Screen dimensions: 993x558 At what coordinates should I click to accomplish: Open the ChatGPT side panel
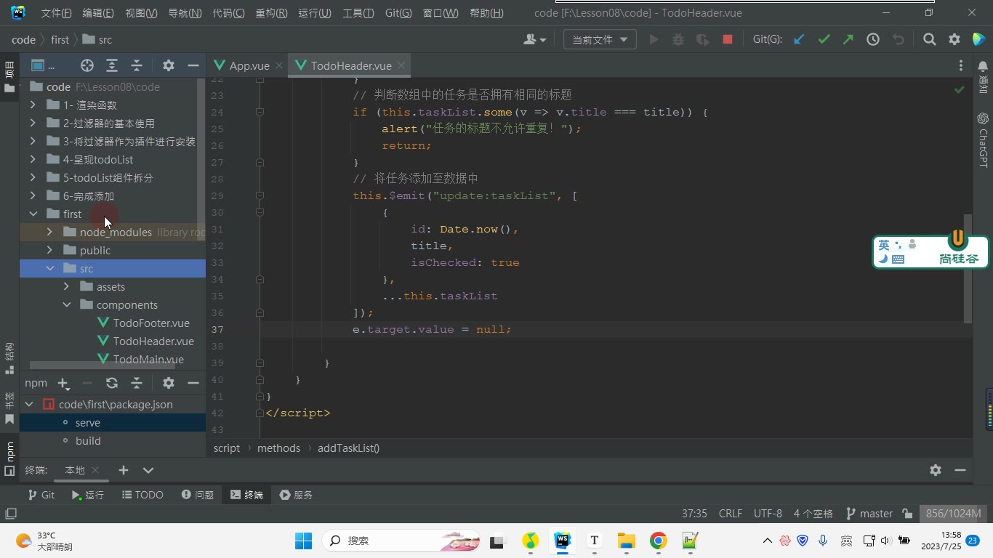(x=983, y=139)
